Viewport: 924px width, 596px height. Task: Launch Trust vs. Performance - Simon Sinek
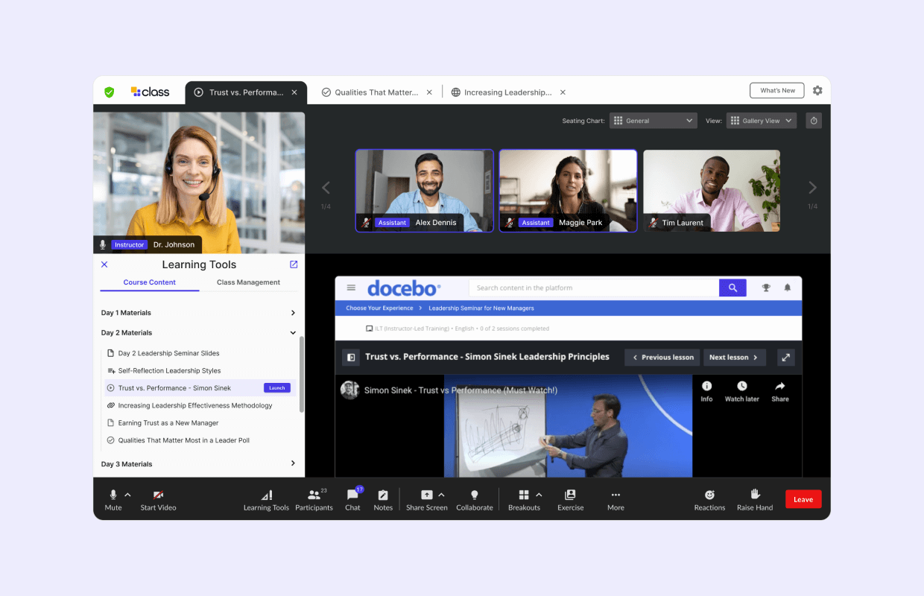tap(276, 387)
